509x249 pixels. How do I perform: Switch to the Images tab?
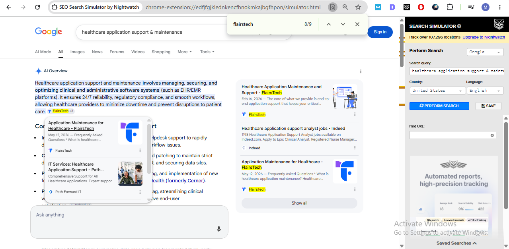(x=78, y=52)
